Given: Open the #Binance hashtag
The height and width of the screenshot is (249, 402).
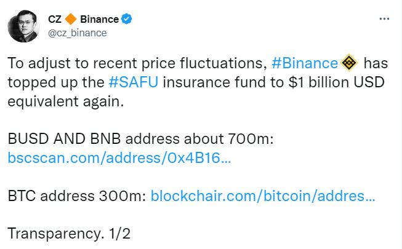Looking at the screenshot, I should 305,63.
